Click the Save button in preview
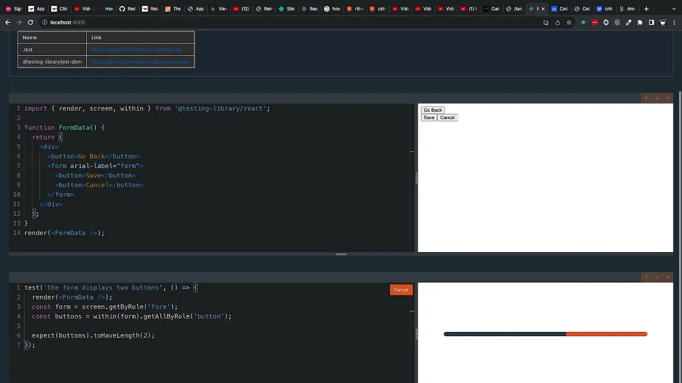Viewport: 682px width, 383px height. coord(429,118)
